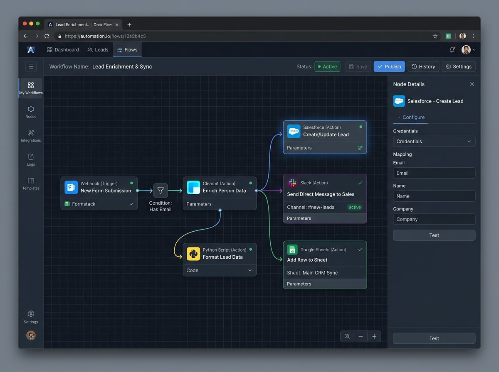
Task: Close the Node Details panel
Action: pos(472,84)
